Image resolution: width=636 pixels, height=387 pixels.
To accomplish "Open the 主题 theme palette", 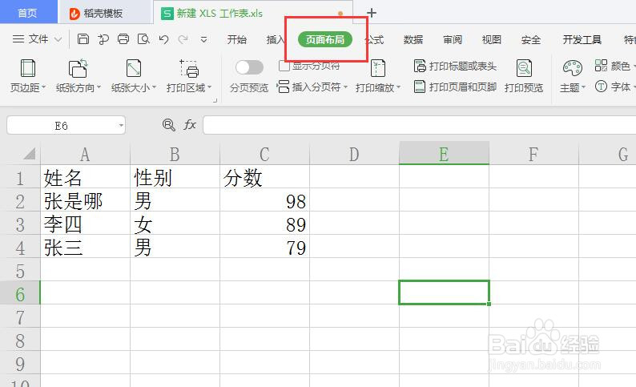I will (572, 76).
